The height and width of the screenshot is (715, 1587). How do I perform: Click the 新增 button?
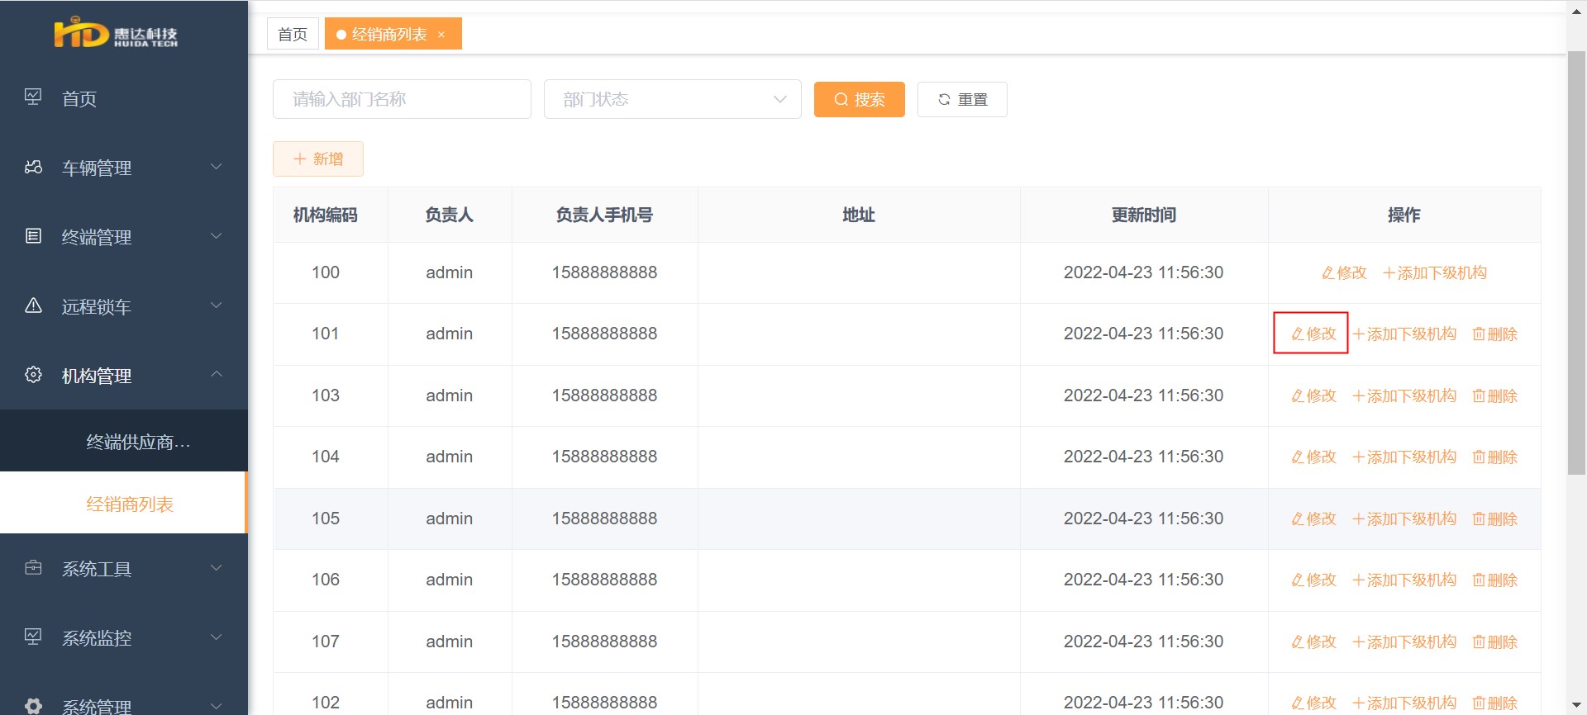point(318,159)
